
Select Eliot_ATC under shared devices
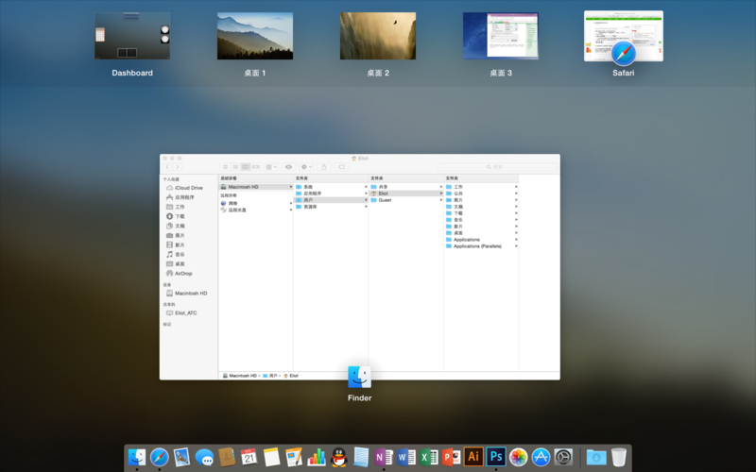click(x=185, y=312)
